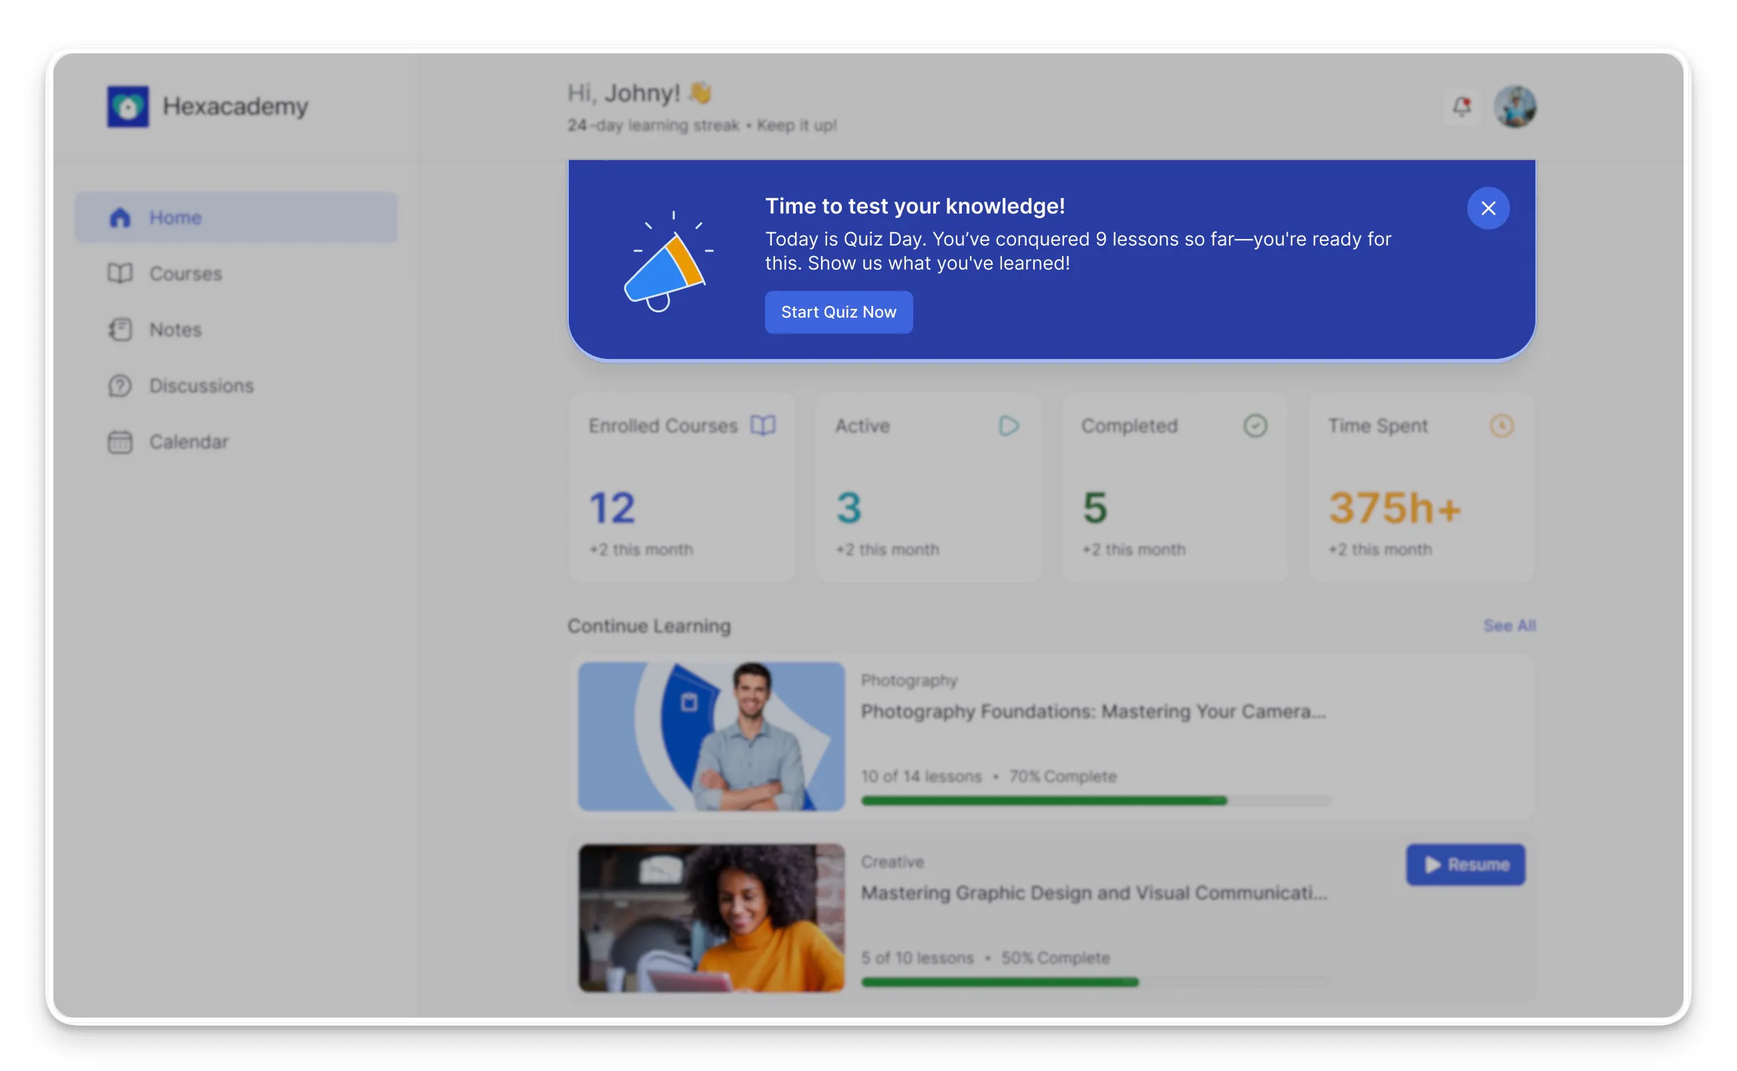1737x1071 pixels.
Task: Click the clock icon on Time Spent card
Action: [1501, 425]
